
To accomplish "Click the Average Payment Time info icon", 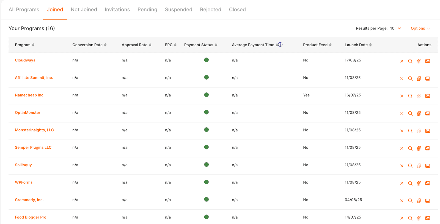I will coord(280,45).
